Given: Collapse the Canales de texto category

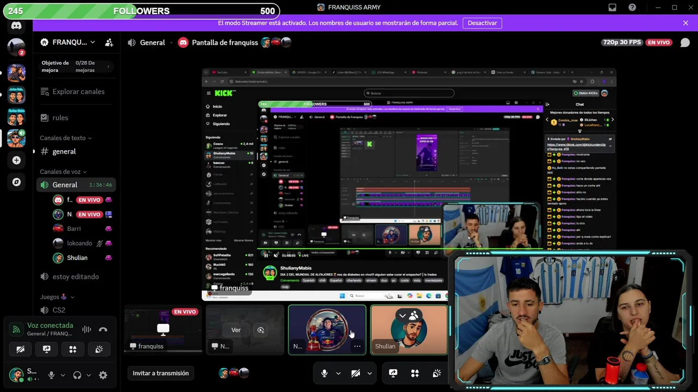Looking at the screenshot, I should [x=66, y=138].
